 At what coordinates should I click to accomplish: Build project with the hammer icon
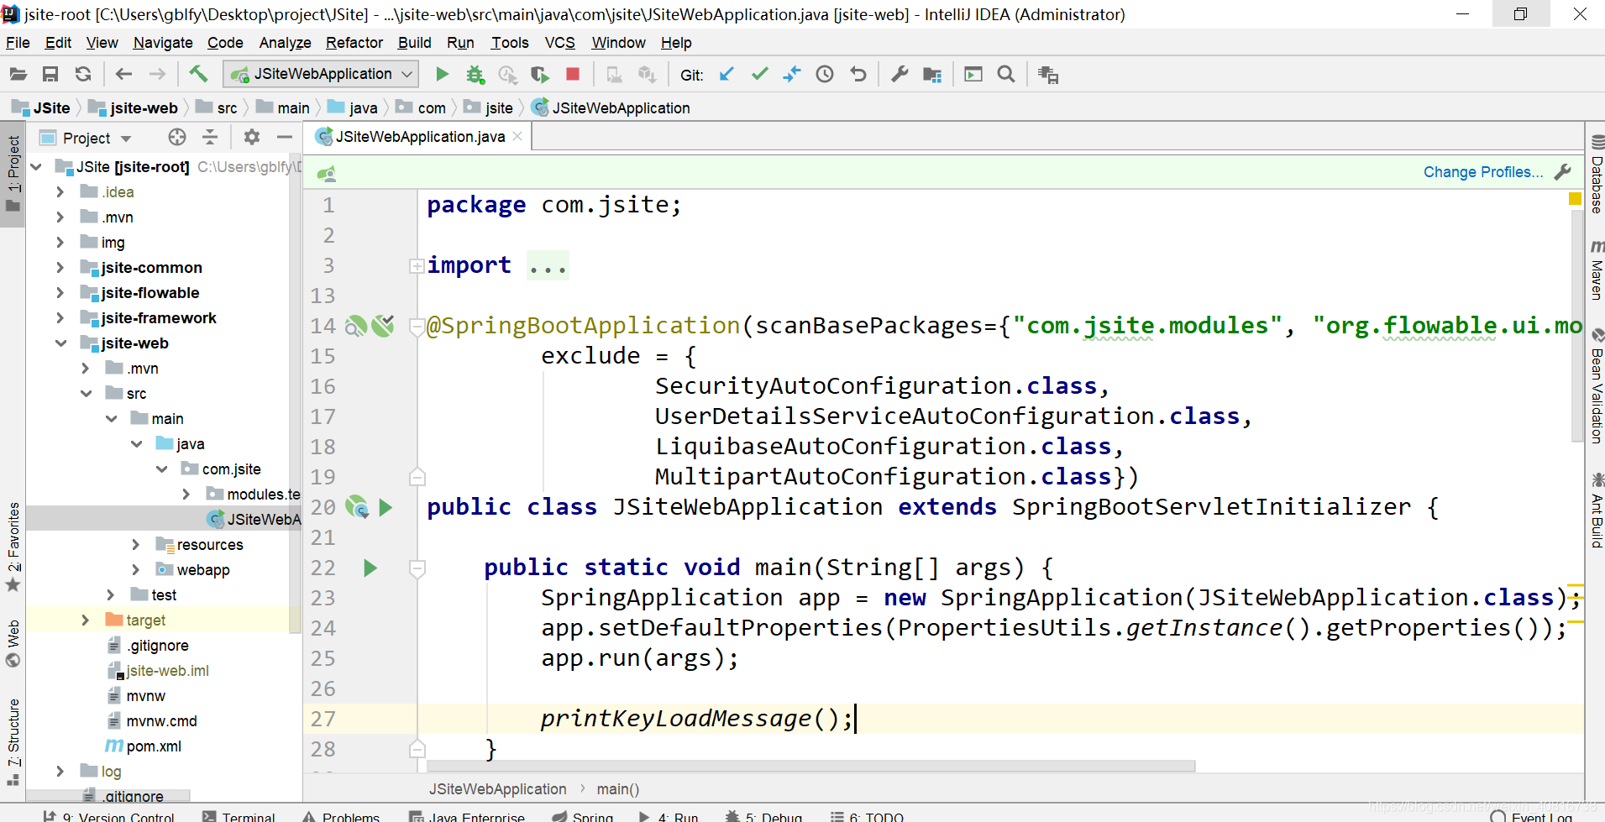[x=198, y=74]
